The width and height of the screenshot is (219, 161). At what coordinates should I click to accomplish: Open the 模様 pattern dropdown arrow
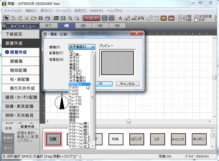pyautogui.click(x=93, y=47)
